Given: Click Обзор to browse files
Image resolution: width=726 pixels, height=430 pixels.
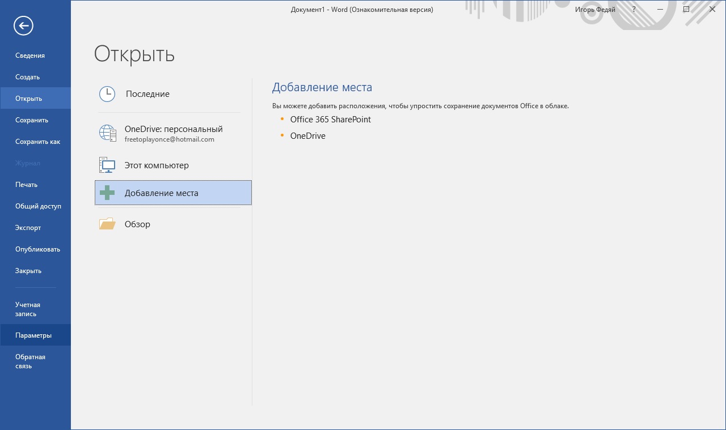Looking at the screenshot, I should pos(173,224).
